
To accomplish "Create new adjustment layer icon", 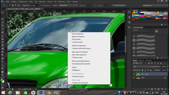I will pyautogui.click(x=155, y=89).
